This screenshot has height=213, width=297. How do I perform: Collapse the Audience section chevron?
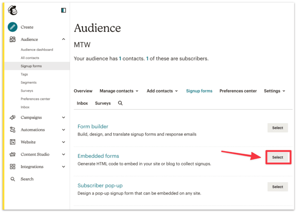click(x=63, y=39)
